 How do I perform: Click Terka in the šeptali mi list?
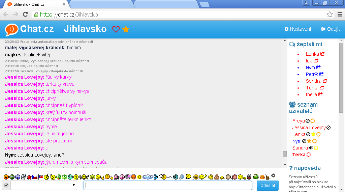click(x=312, y=88)
